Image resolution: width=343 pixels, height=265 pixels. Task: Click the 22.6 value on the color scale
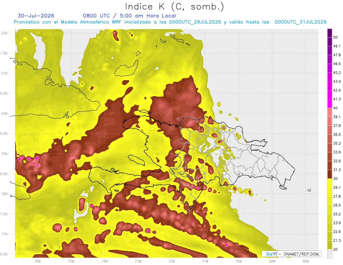click(337, 232)
